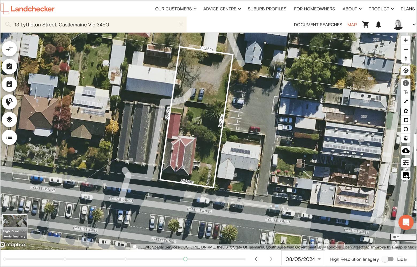417x267 pixels.
Task: Zoom out of the map
Action: coord(406,49)
